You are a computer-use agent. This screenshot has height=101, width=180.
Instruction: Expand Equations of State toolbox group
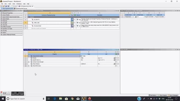(x=1, y=29)
